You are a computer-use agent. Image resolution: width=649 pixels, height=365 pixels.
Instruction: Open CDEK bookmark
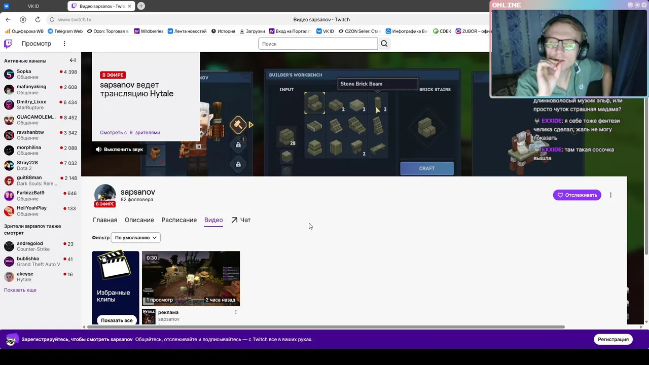click(442, 31)
